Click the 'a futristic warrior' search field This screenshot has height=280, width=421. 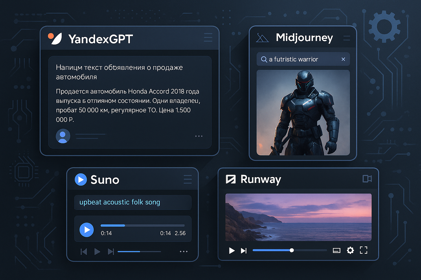303,59
